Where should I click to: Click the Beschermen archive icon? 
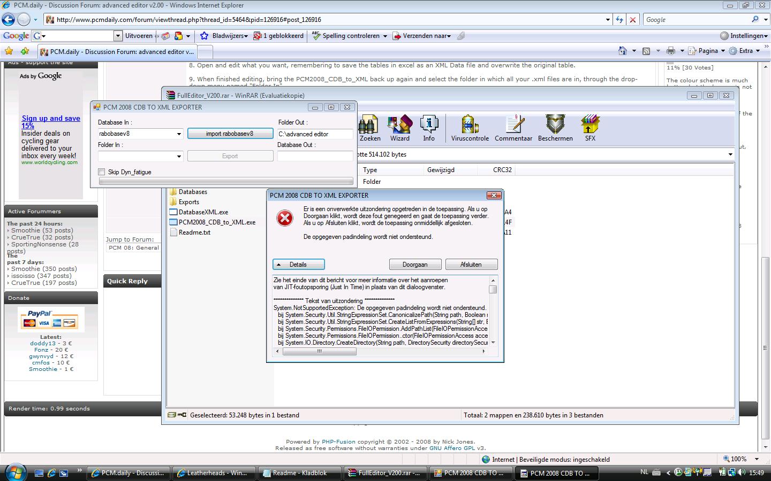point(555,125)
